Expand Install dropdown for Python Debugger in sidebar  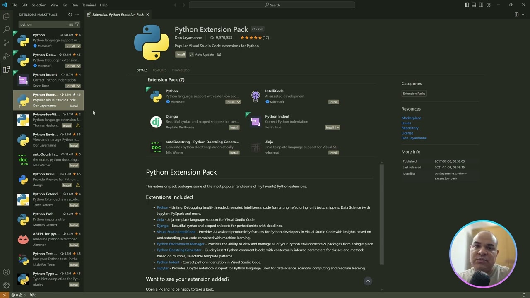(78, 66)
